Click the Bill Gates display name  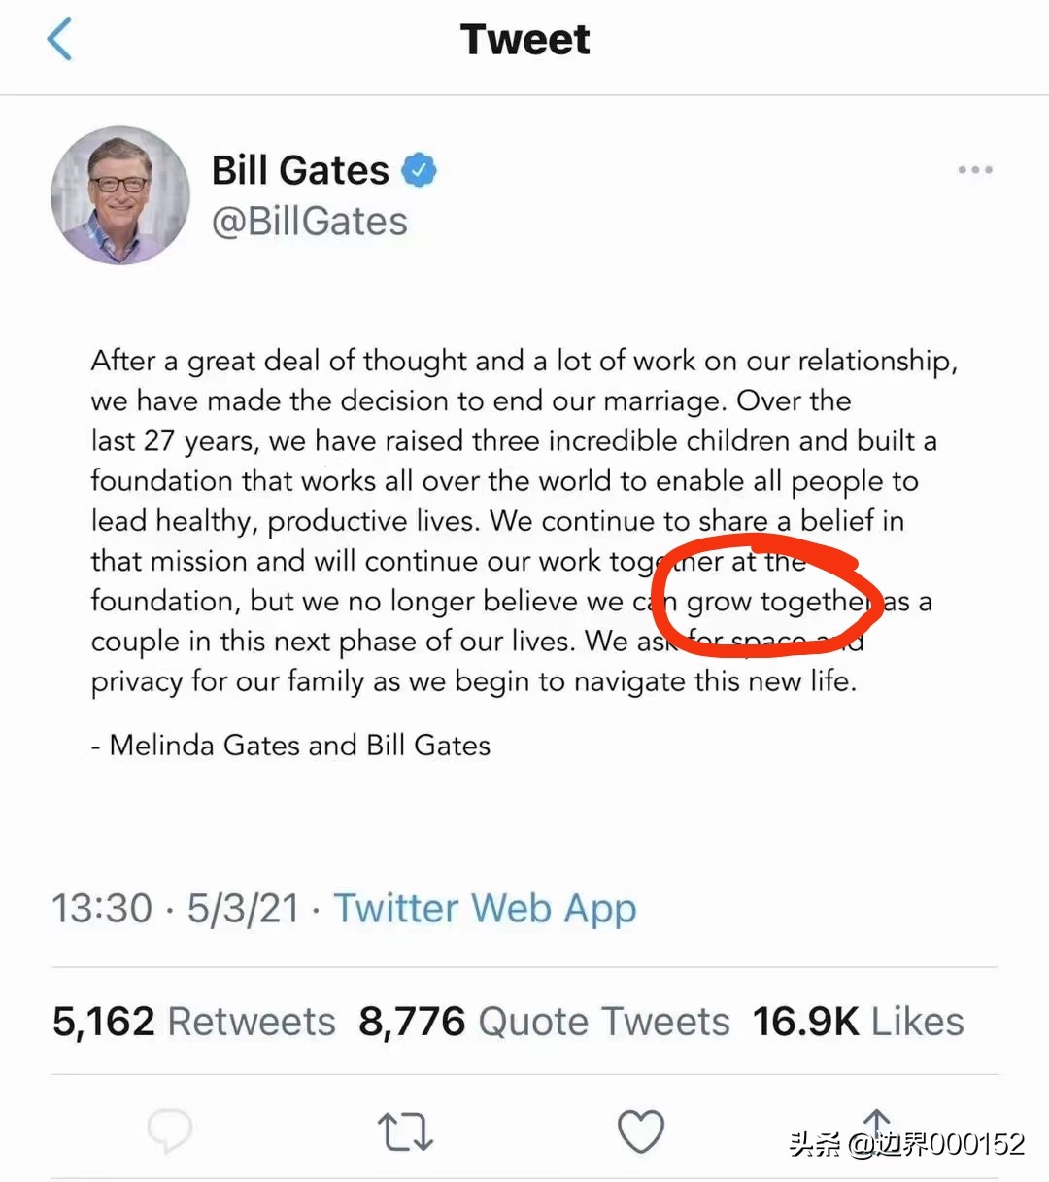coord(300,171)
